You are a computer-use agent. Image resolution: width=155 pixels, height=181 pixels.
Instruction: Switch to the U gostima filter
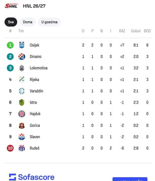[x=49, y=22]
